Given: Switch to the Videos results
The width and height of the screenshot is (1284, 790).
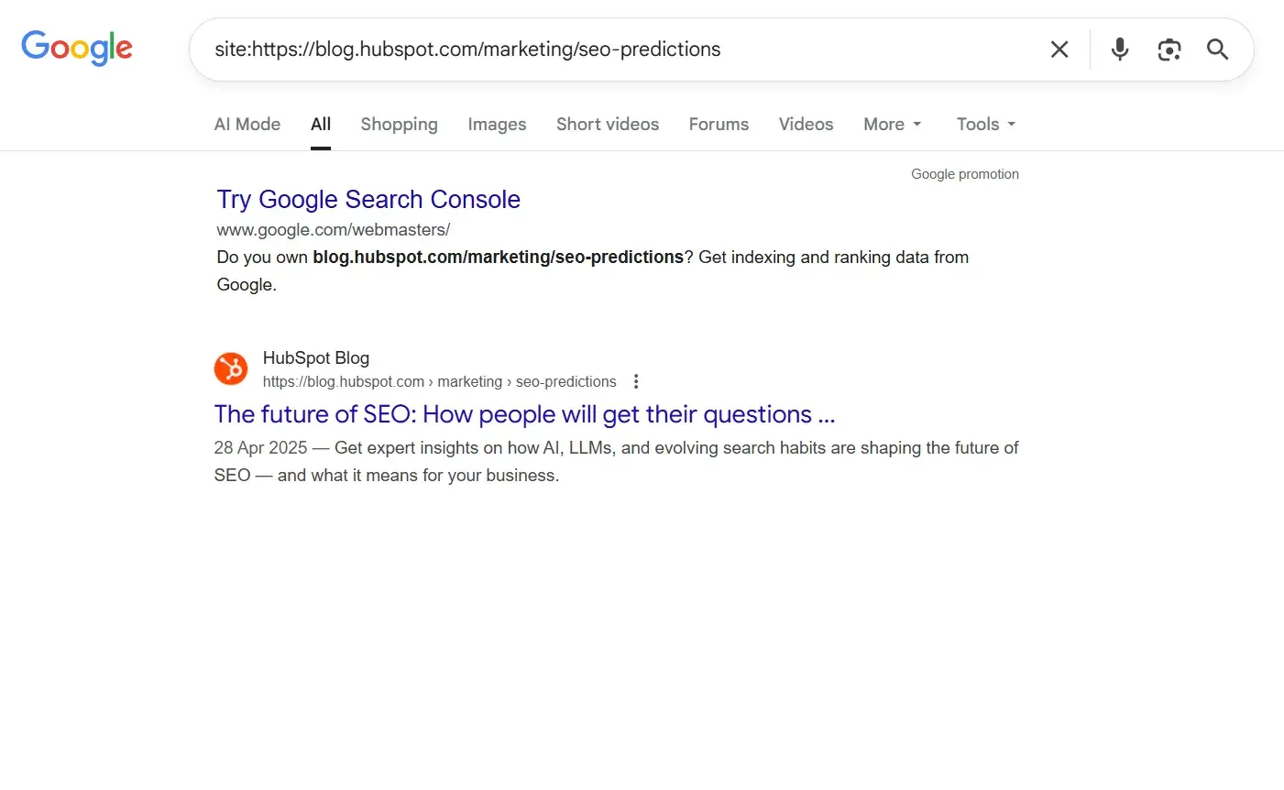Looking at the screenshot, I should tap(806, 124).
